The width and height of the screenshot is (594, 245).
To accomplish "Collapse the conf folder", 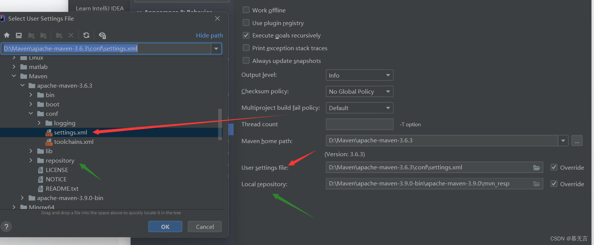I will 31,114.
